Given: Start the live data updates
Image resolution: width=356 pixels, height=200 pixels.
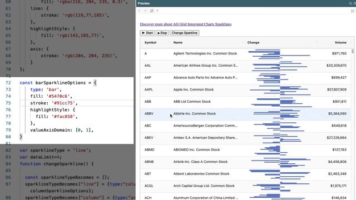Looking at the screenshot, I should coord(147,33).
